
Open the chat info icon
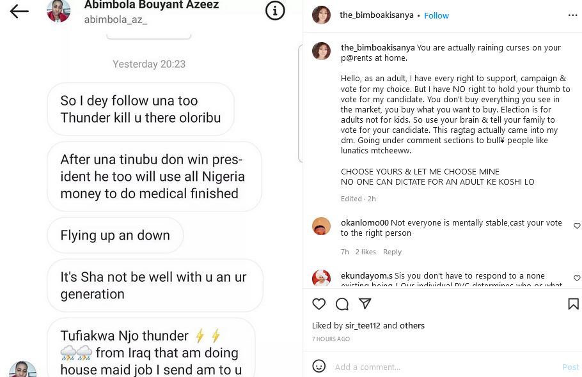[x=275, y=11]
